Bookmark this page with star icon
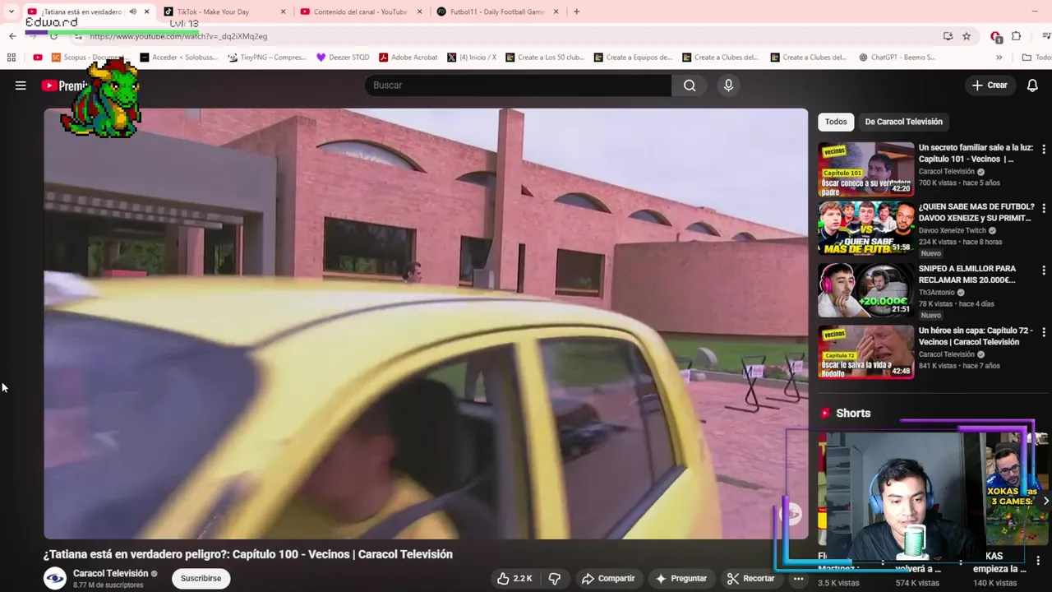The height and width of the screenshot is (592, 1052). pyautogui.click(x=967, y=36)
